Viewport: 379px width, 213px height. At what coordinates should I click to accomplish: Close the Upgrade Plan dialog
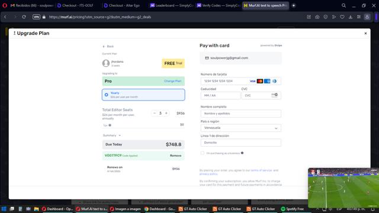tap(365, 33)
